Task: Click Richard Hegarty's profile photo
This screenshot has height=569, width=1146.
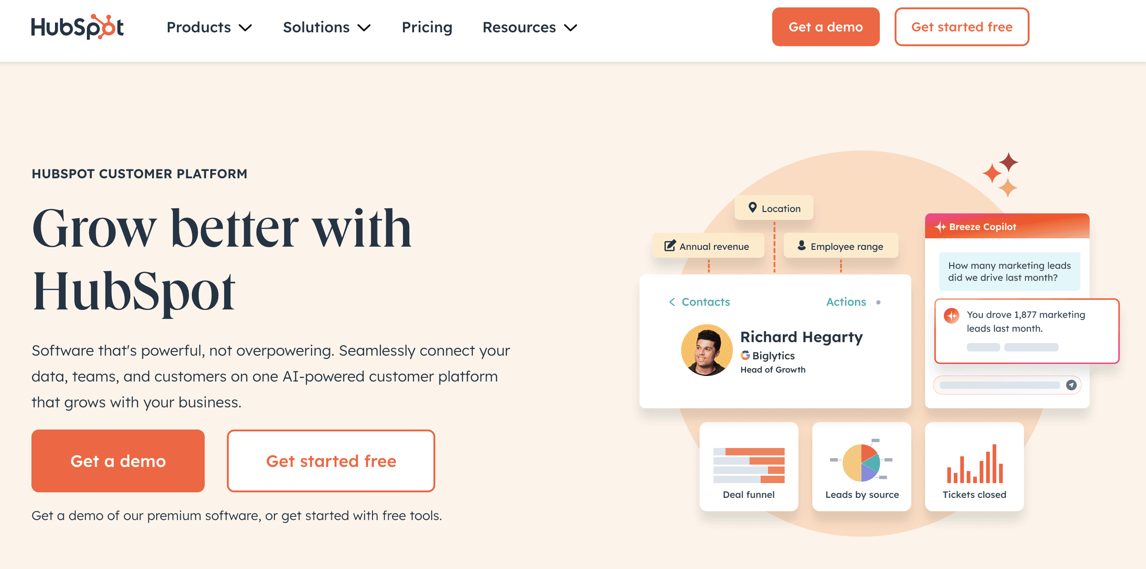Action: click(707, 350)
